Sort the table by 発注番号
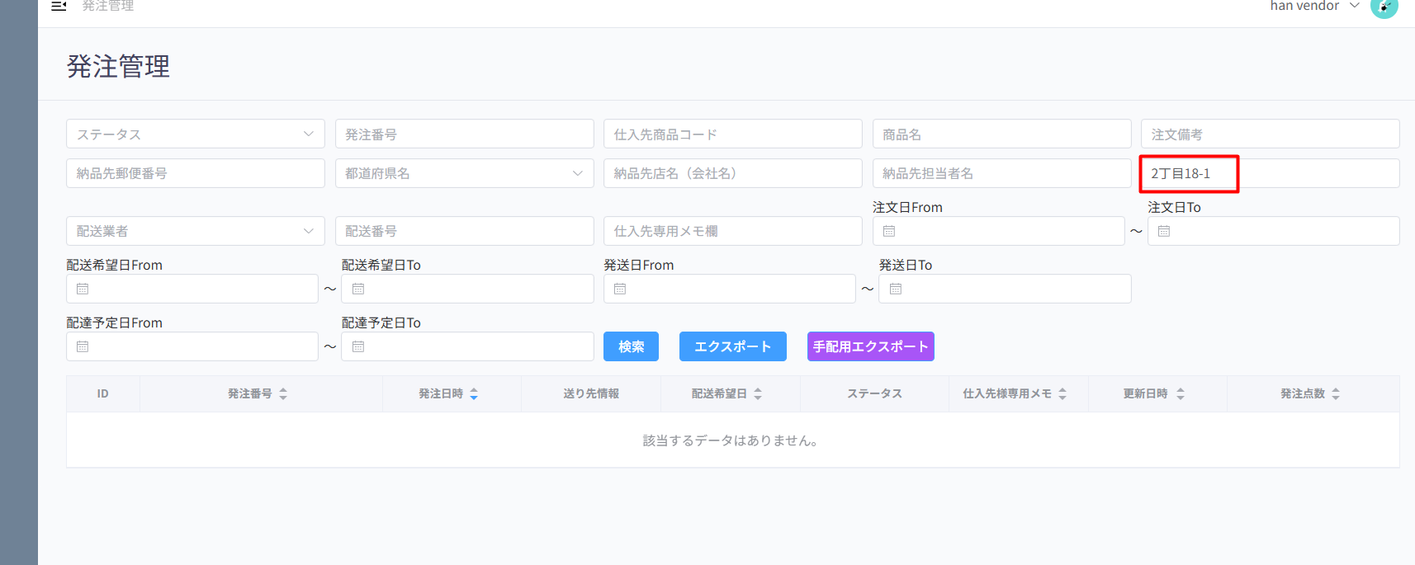 click(x=283, y=394)
